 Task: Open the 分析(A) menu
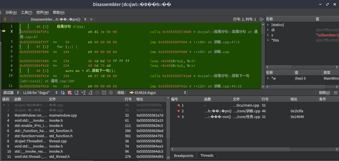11,13
